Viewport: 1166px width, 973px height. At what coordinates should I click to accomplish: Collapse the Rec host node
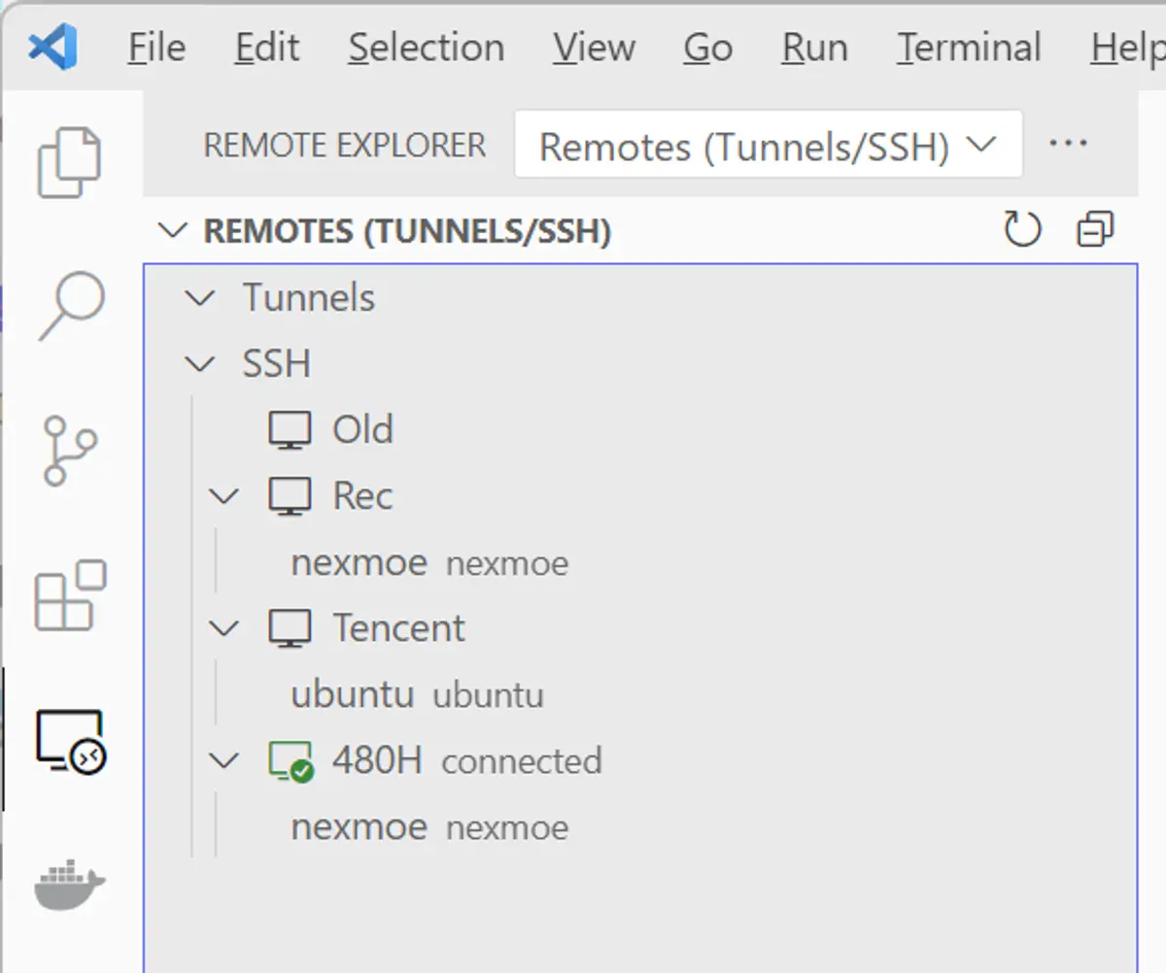click(x=223, y=496)
